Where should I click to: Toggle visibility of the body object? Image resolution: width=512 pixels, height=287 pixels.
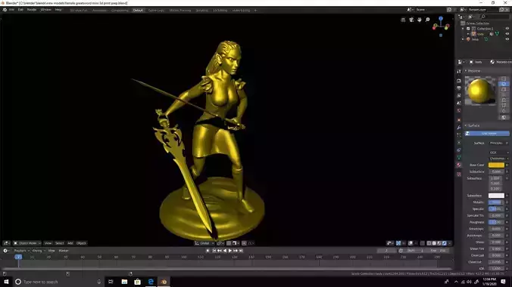point(507,34)
